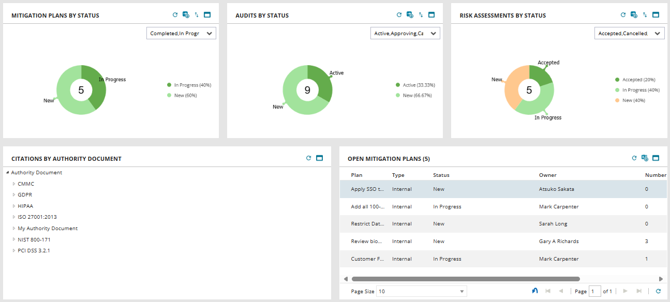Open the Apply SSO mitigation plan link
This screenshot has width=670, height=302.
tap(367, 189)
